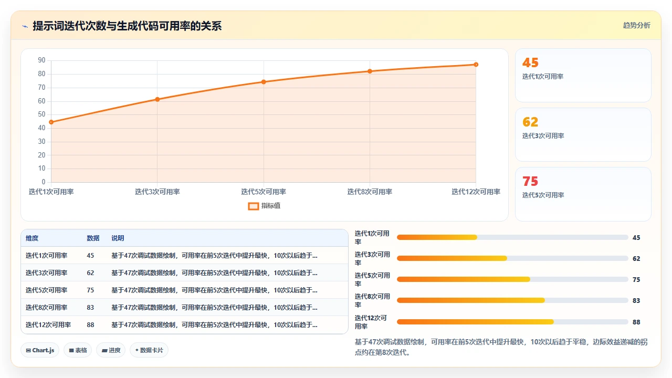Click the 数据卡片 tag chip
Screen dimensions: 672x378
click(149, 350)
